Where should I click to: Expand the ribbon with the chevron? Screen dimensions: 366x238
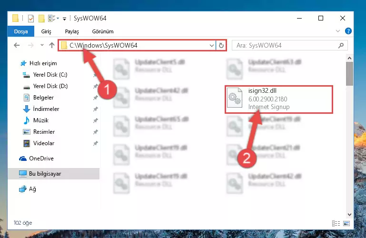(338, 31)
